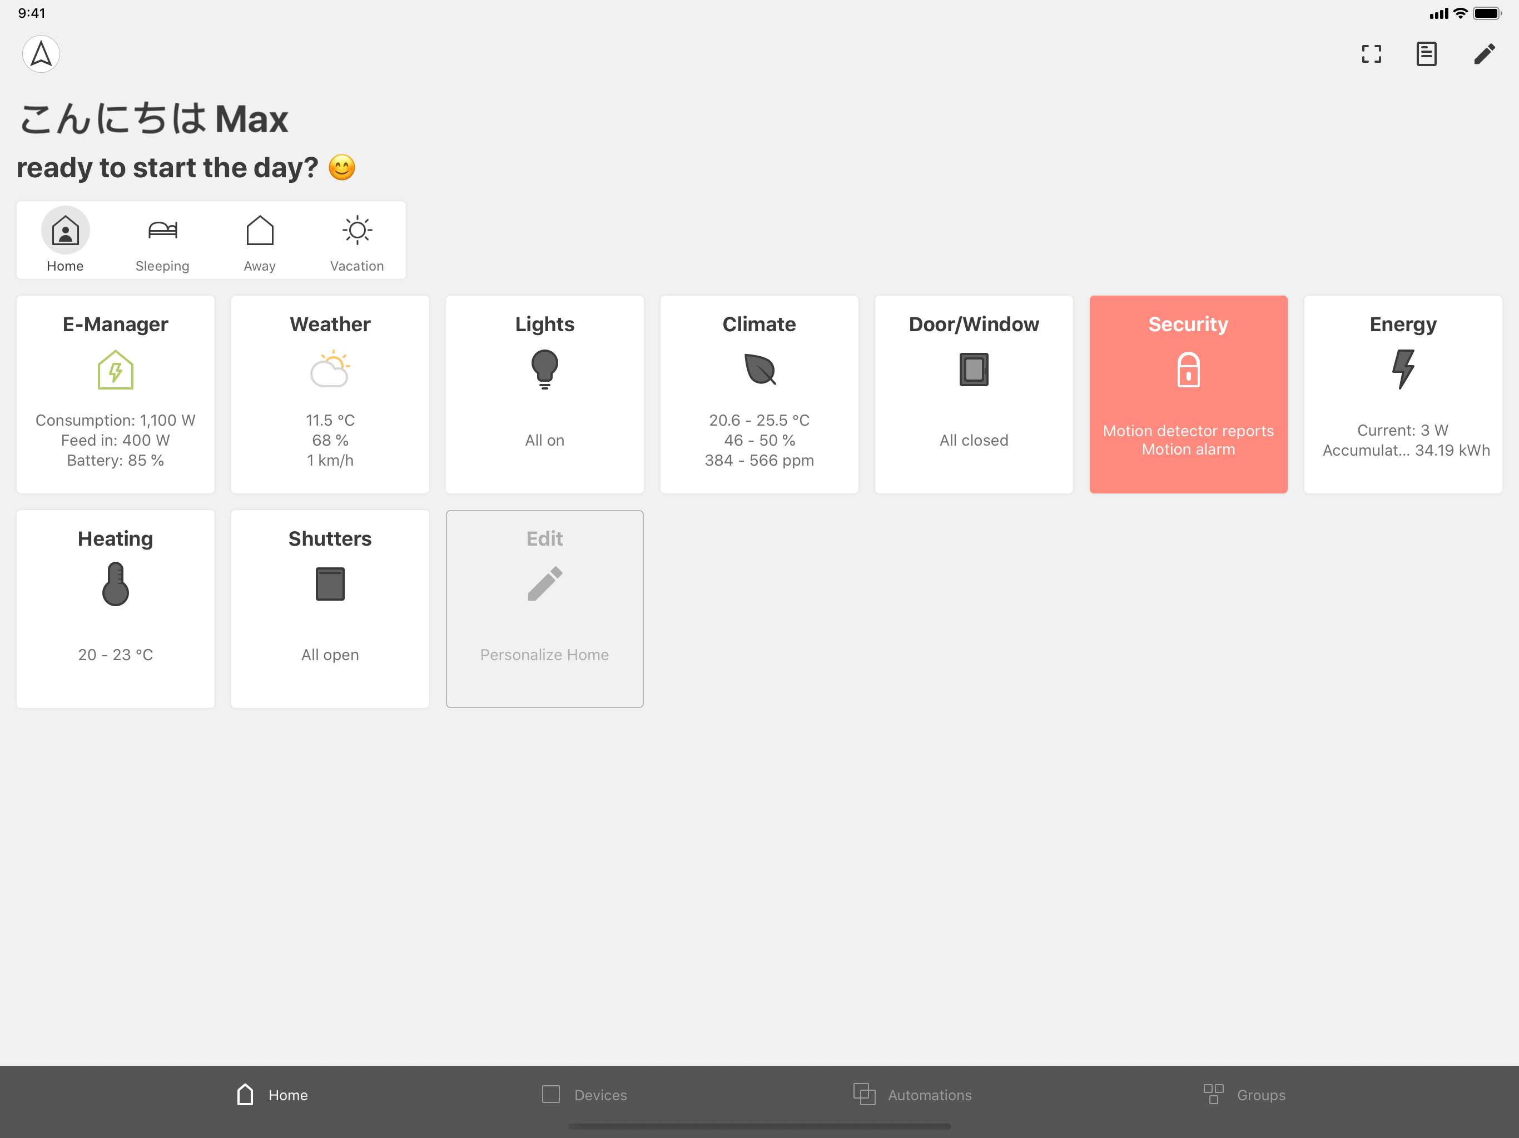This screenshot has width=1519, height=1138.
Task: Switch to the Groups tab
Action: click(x=1244, y=1095)
